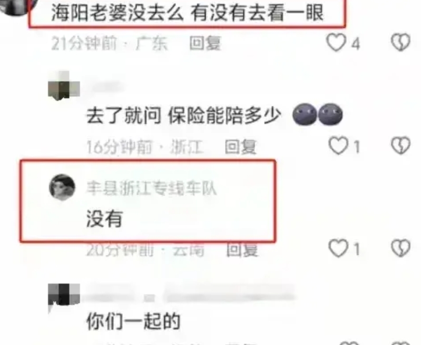Select the comment text 海阳老婆没去么 有没有去看一眼
This screenshot has width=421, height=345.
click(x=187, y=13)
